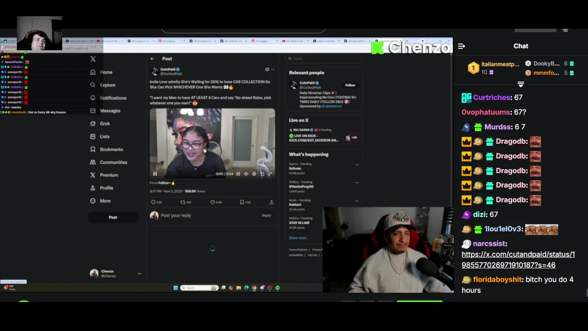Open options for the #YesOnProp50 trend

(x=357, y=183)
